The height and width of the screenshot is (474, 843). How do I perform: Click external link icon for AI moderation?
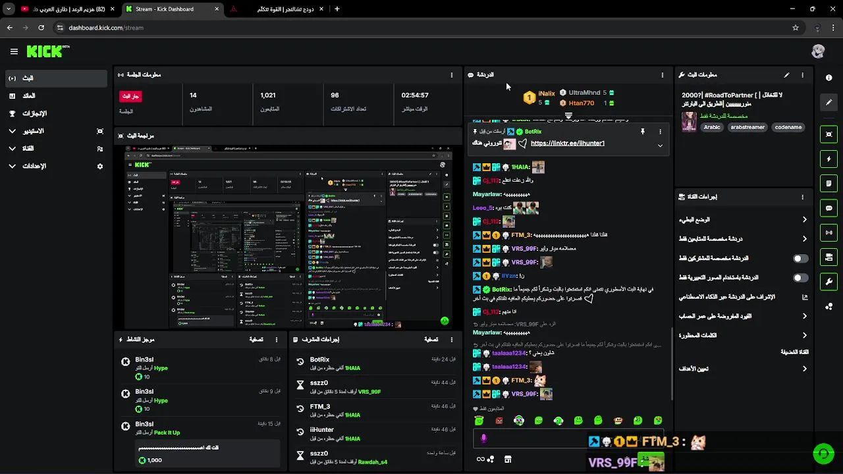pos(804,297)
